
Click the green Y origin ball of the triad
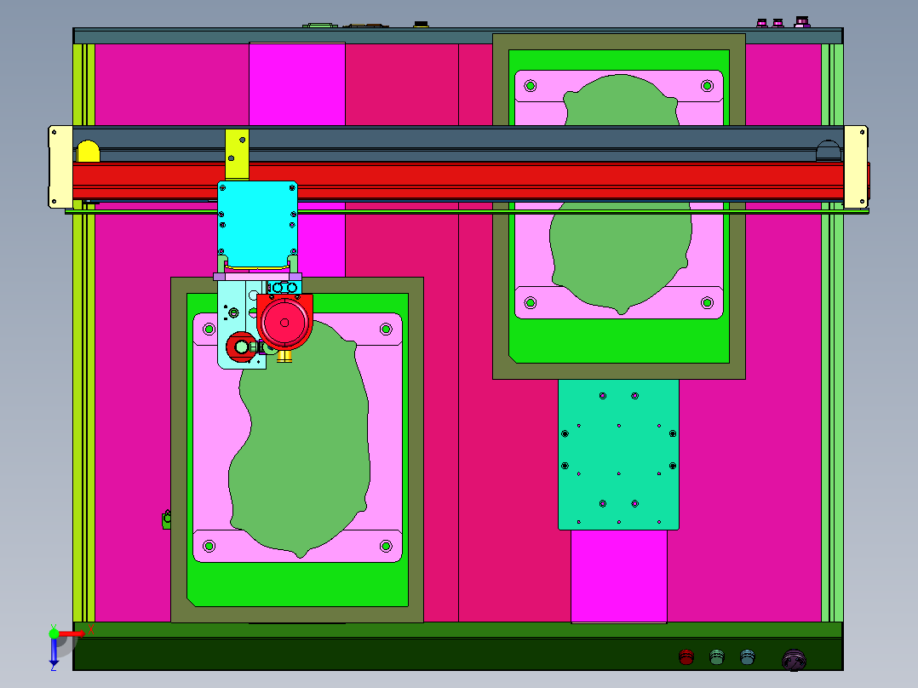[54, 633]
